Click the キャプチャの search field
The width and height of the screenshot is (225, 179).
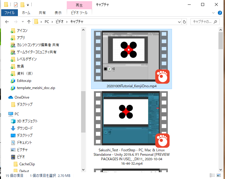tap(205, 22)
